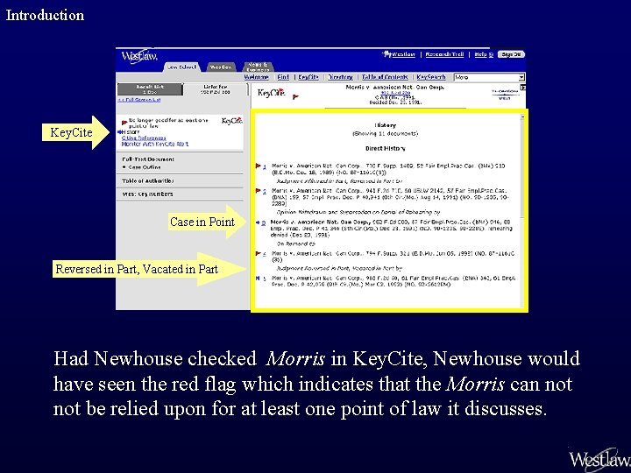
Task: Open the West Key Numbers section
Action: [147, 194]
